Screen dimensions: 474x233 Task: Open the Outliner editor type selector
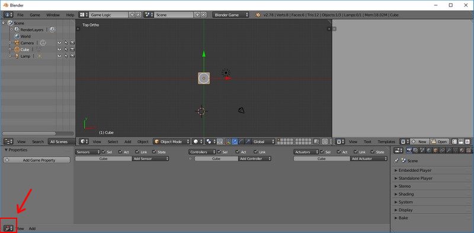pyautogui.click(x=9, y=141)
